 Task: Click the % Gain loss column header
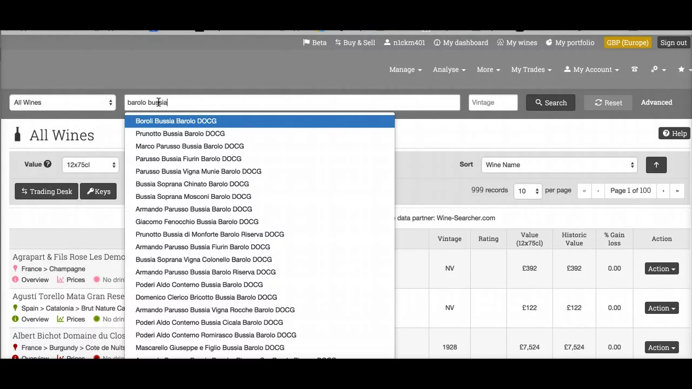click(x=614, y=239)
